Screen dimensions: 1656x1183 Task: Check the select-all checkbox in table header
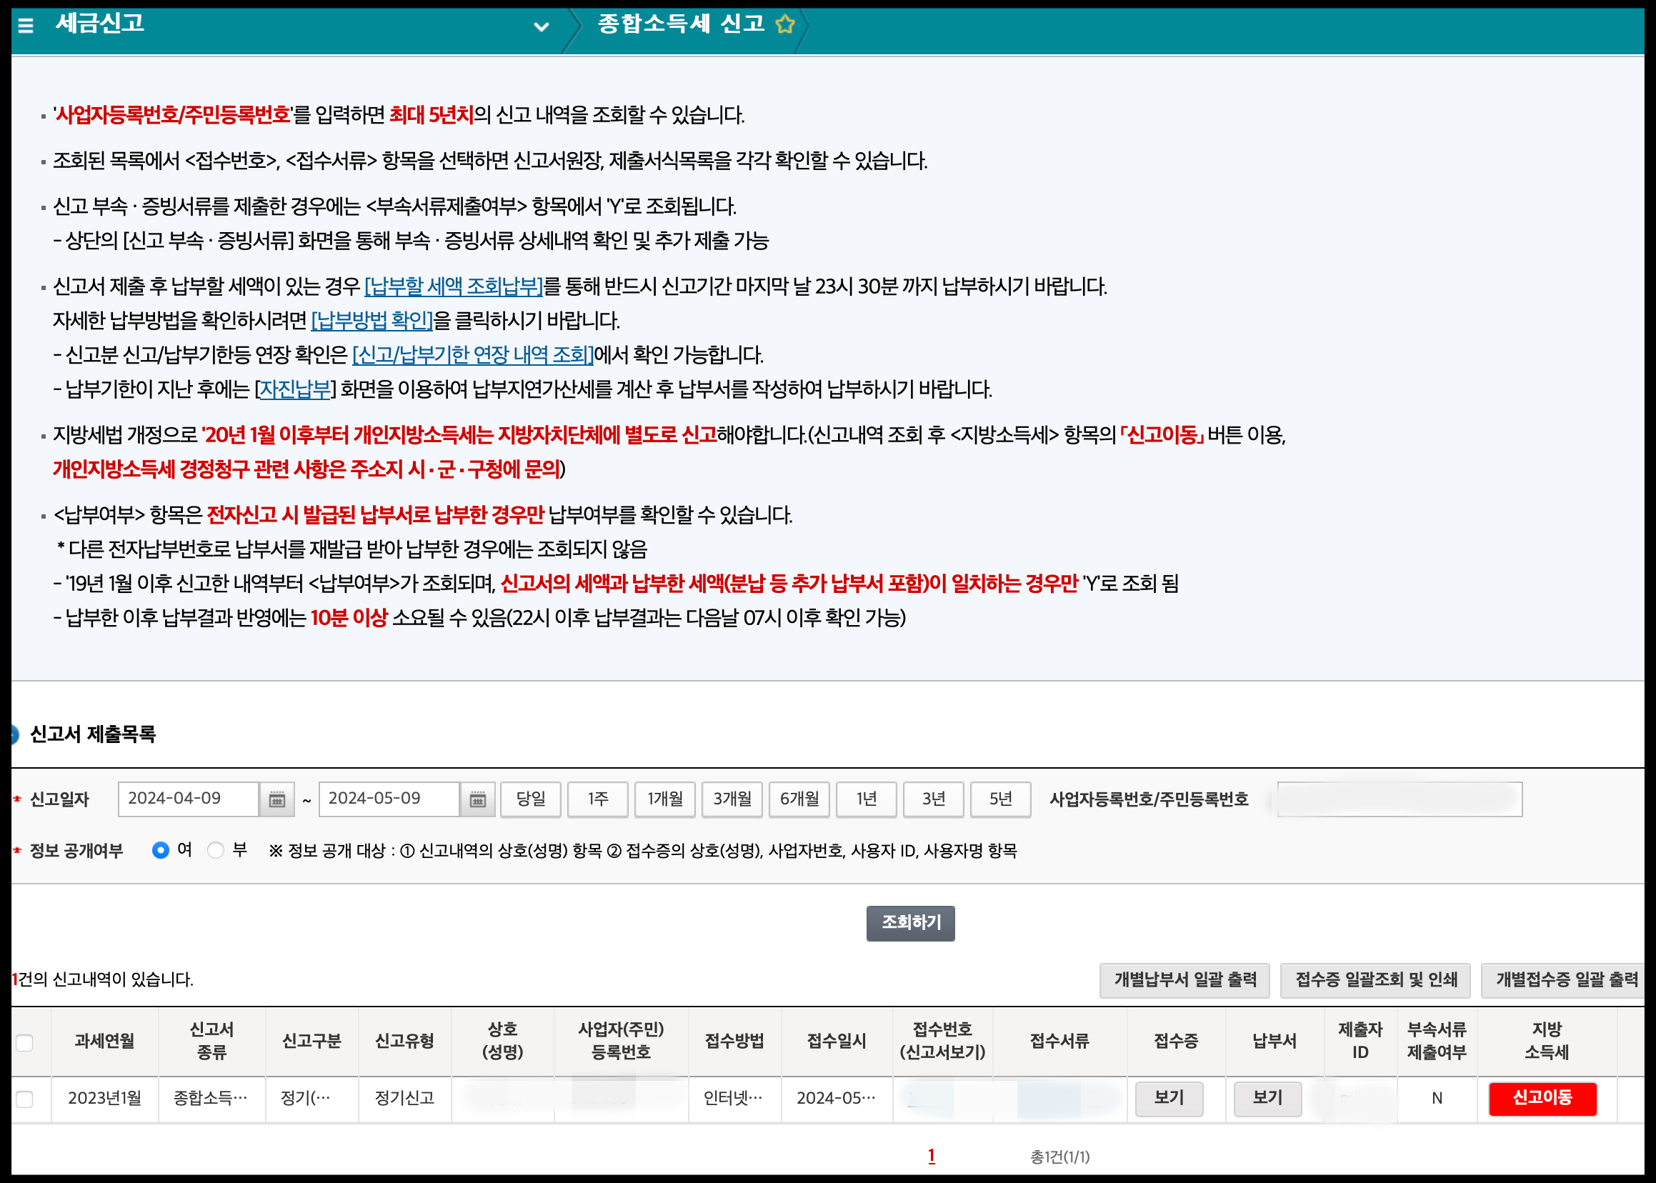coord(25,1042)
